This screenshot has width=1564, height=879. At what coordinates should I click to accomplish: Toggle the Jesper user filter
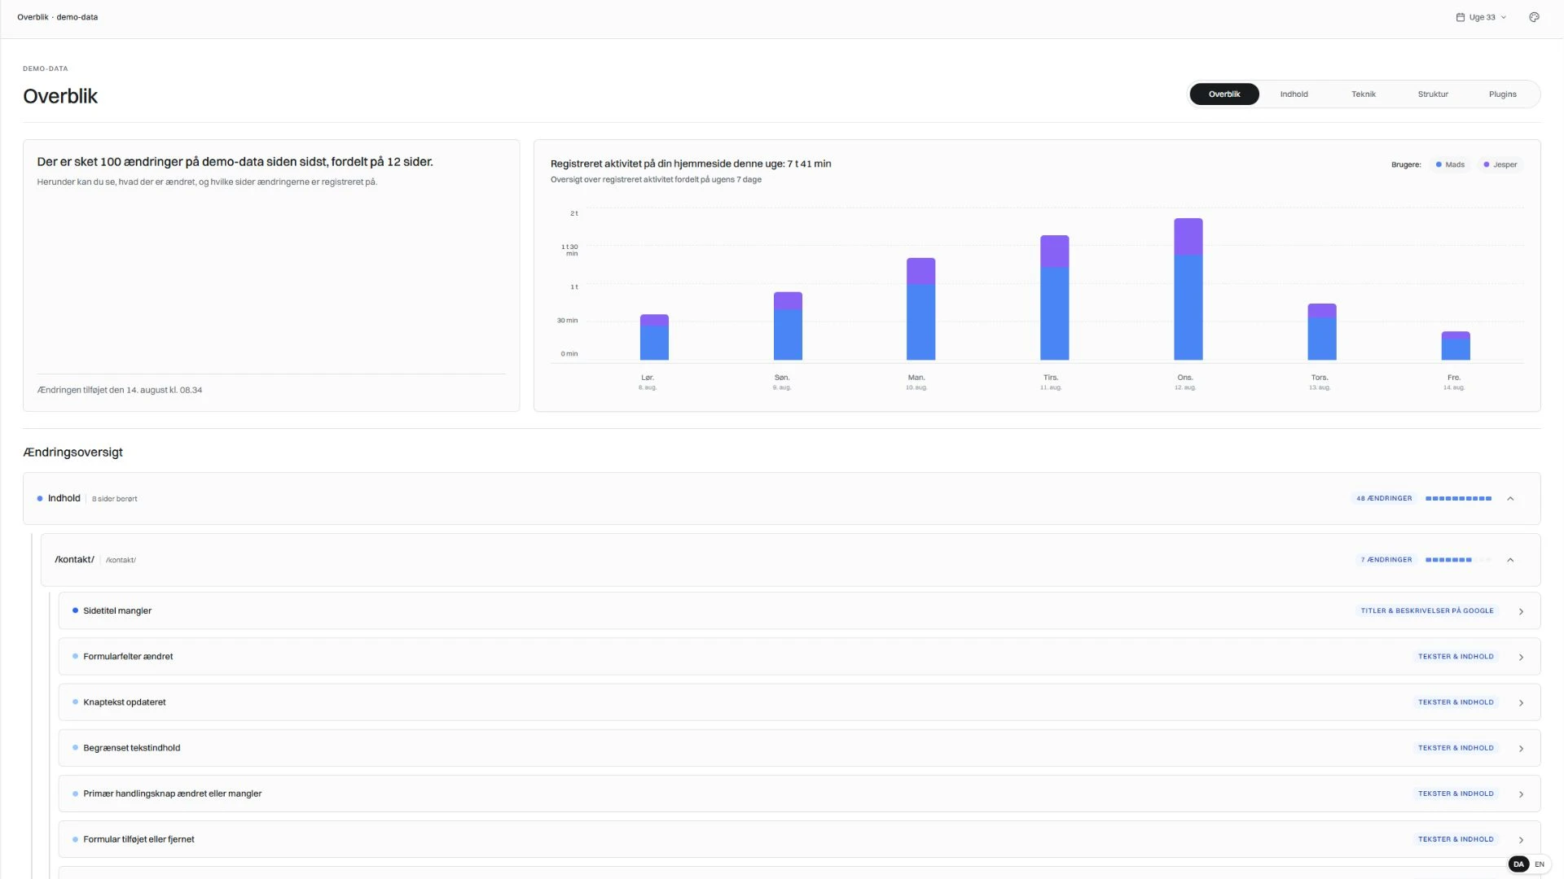point(1500,164)
